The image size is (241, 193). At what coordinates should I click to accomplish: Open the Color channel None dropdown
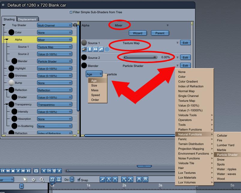click(55, 32)
